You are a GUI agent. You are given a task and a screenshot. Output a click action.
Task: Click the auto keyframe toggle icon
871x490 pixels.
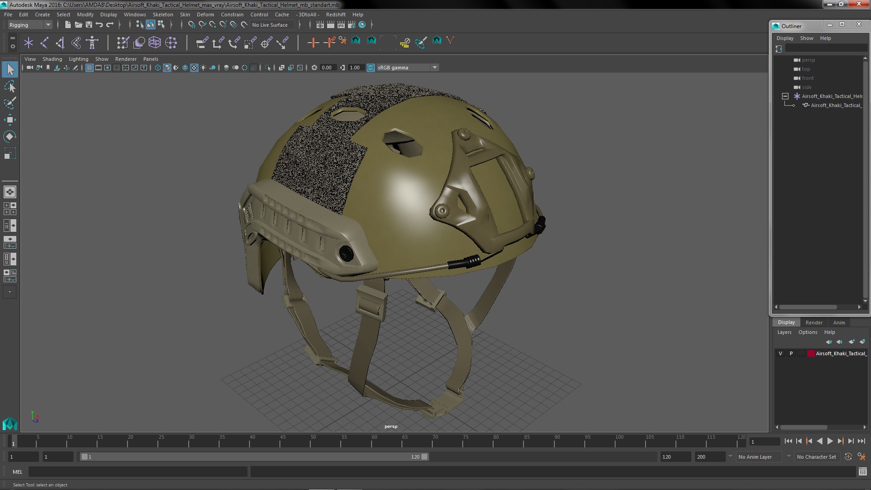pyautogui.click(x=848, y=457)
